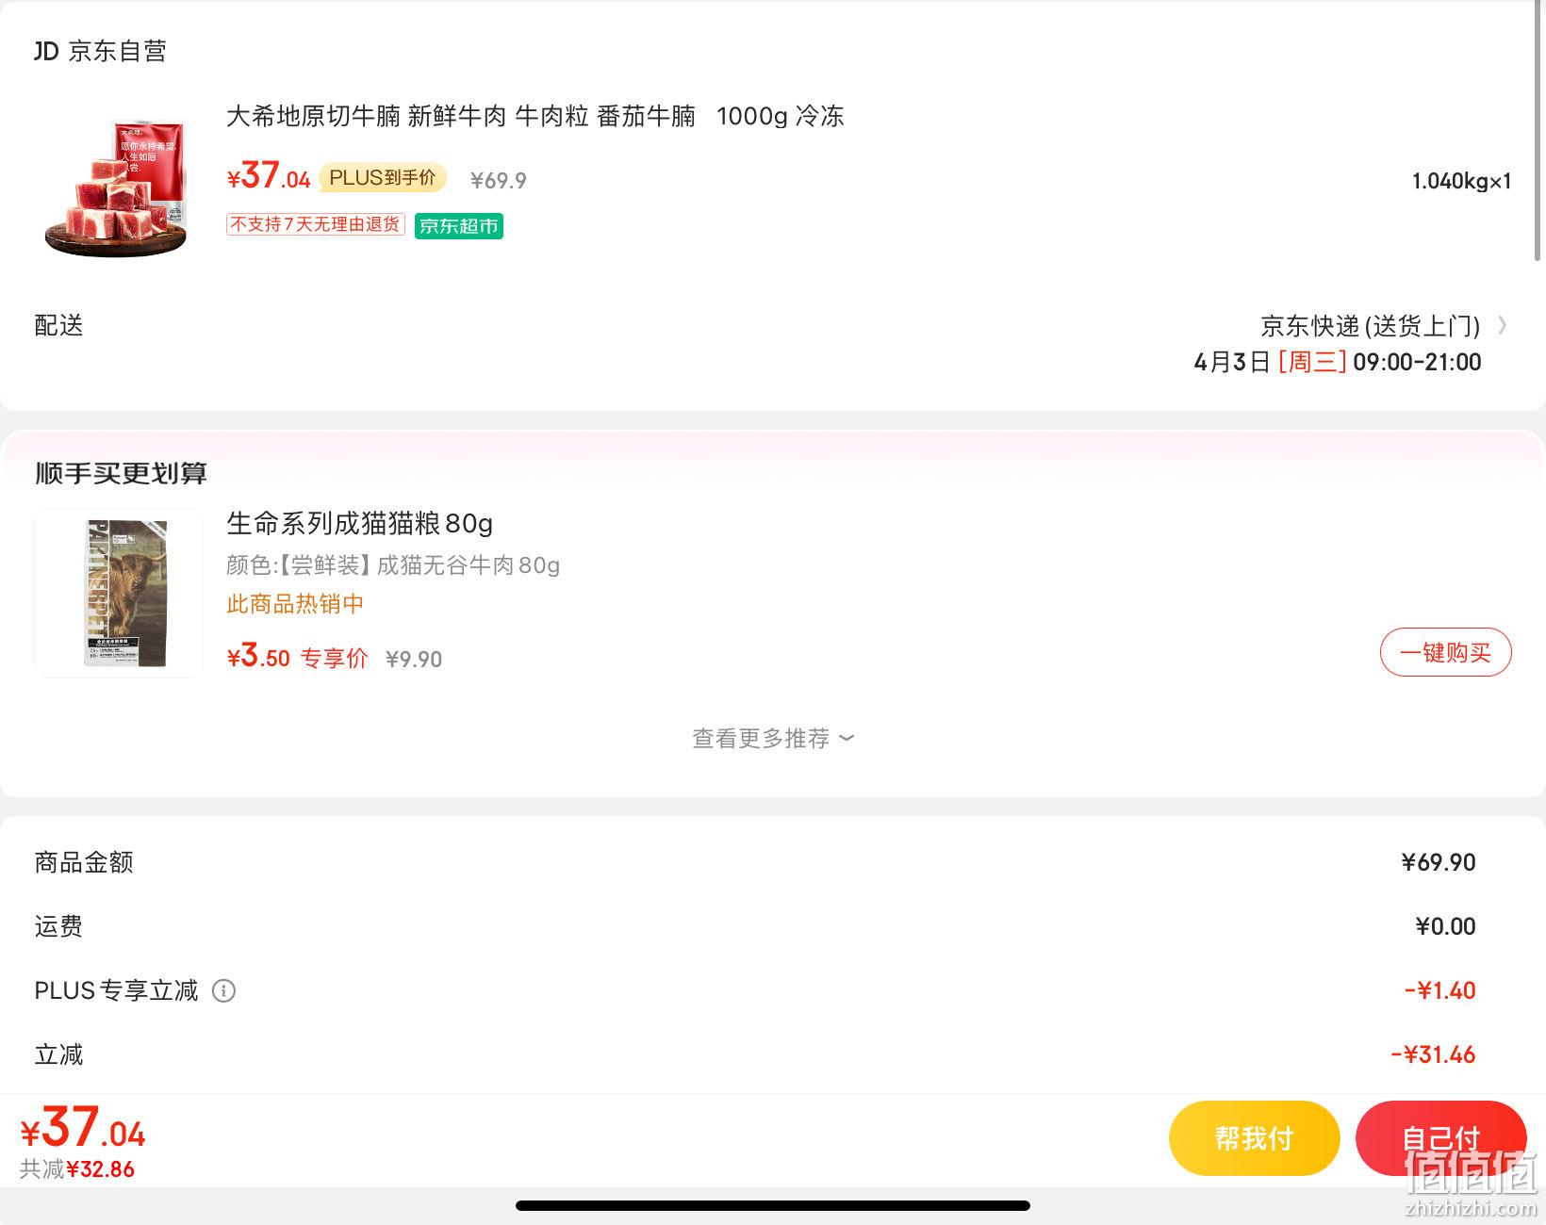Tap the yellow 帮我付 button
This screenshot has width=1546, height=1225.
click(x=1254, y=1138)
